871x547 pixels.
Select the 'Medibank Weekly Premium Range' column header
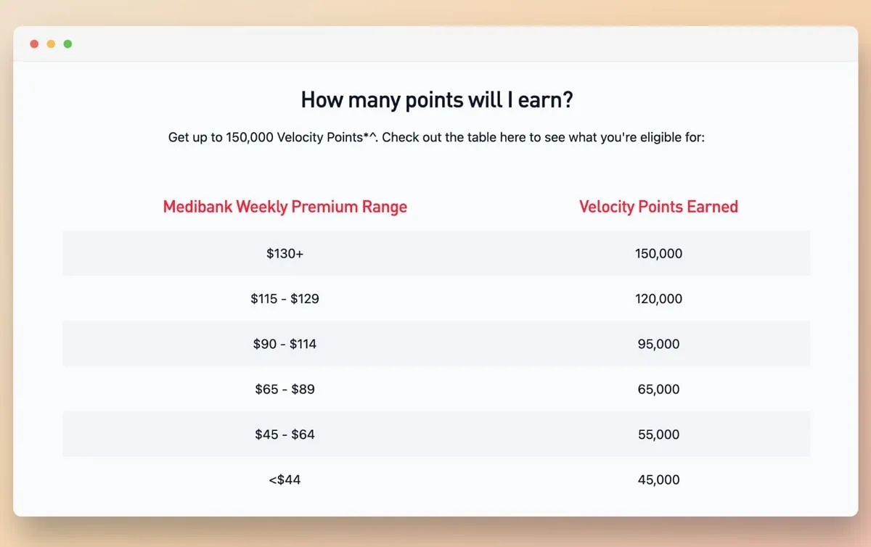point(285,207)
